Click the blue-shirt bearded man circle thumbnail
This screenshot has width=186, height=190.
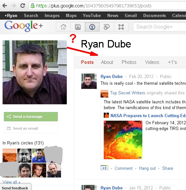pyautogui.click(x=39, y=156)
